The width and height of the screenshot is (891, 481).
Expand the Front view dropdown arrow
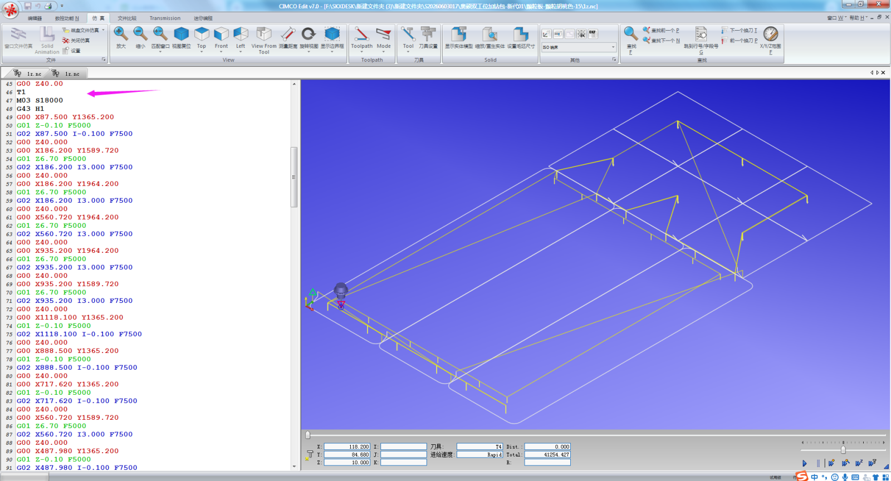pos(221,52)
